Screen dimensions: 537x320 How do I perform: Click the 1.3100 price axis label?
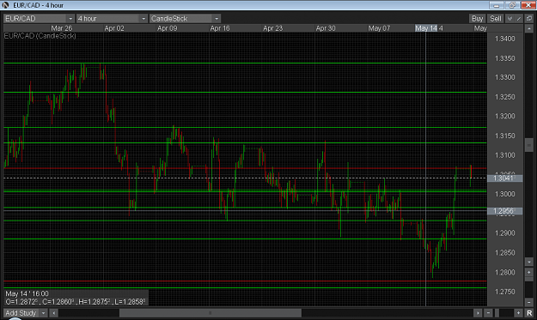point(505,155)
